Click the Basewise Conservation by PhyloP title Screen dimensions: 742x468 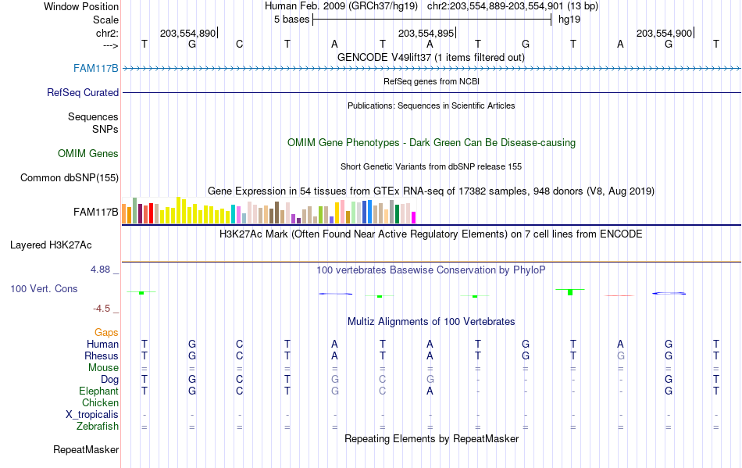pyautogui.click(x=431, y=270)
